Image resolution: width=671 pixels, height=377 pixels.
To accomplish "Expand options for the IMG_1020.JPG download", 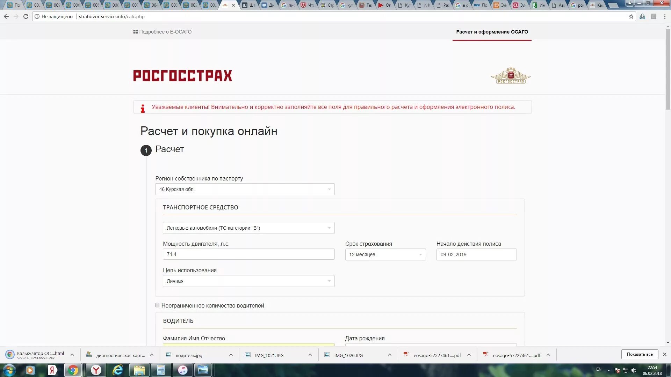I will [390, 355].
